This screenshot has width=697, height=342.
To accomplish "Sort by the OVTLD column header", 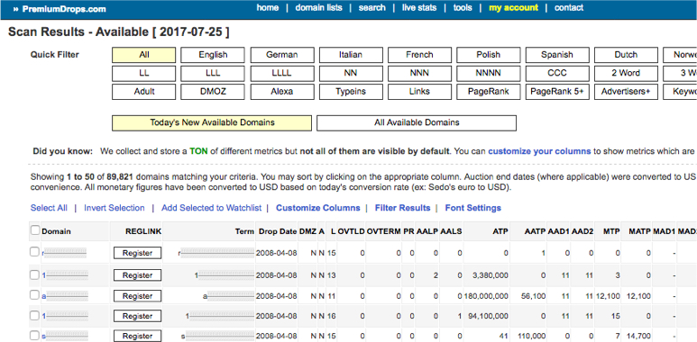I will 351,231.
